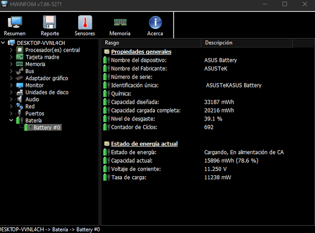Expand the Bus tree node
This screenshot has width=315, height=233.
[x=11, y=71]
